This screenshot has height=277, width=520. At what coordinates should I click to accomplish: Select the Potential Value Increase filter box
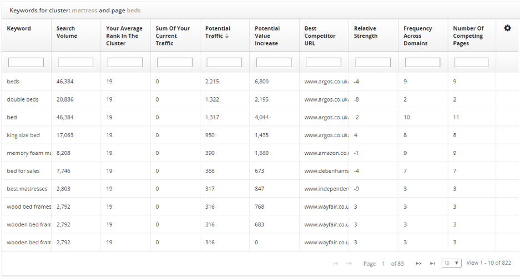point(274,62)
